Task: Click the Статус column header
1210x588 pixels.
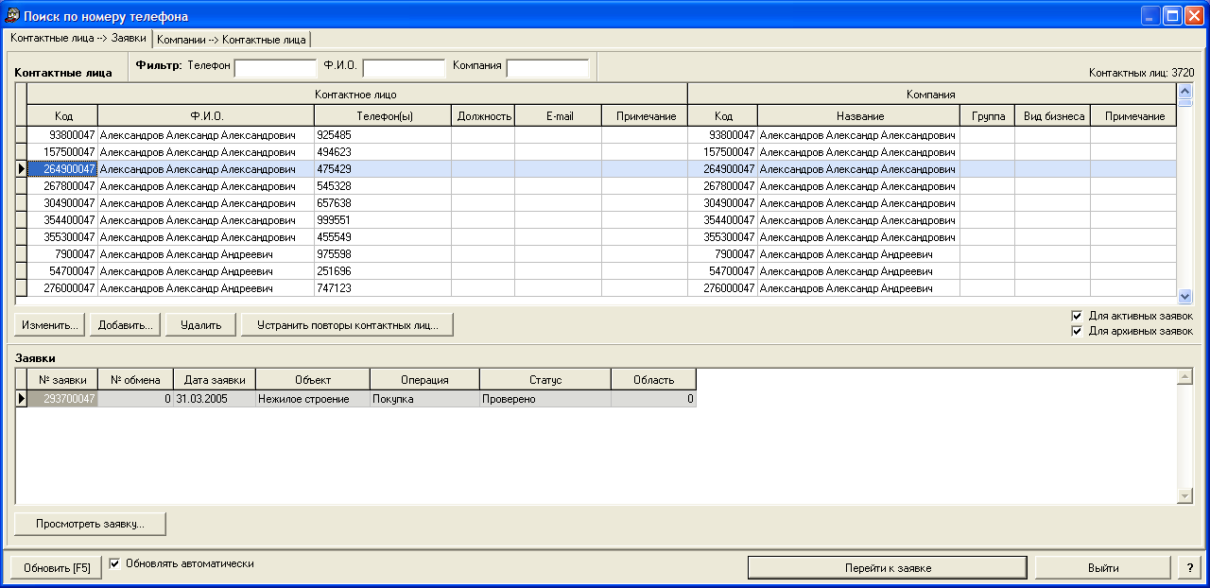Action: click(545, 380)
